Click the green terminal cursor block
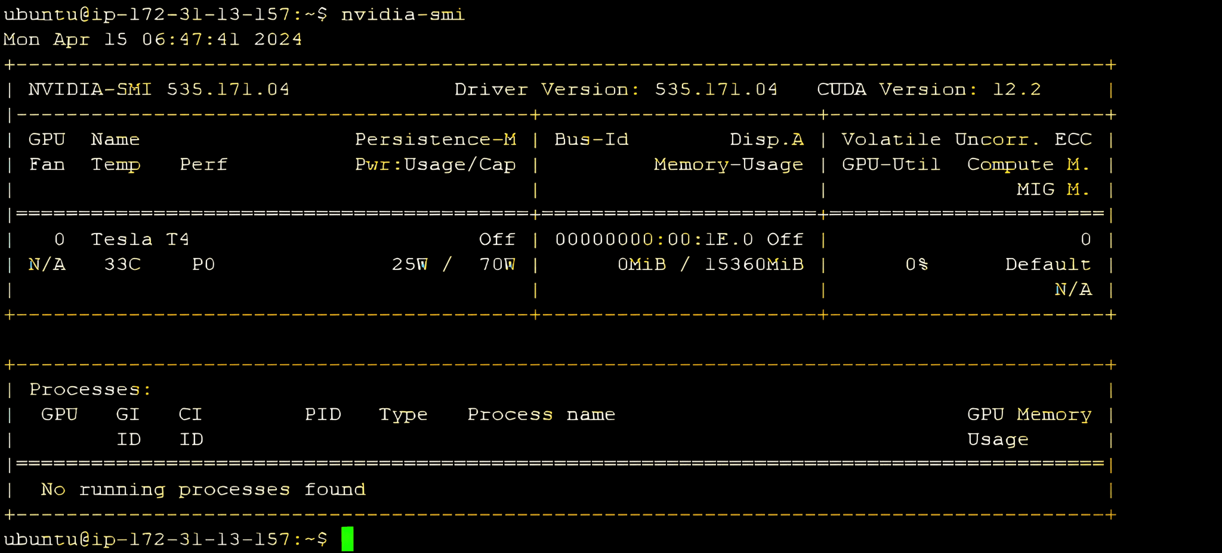This screenshot has width=1222, height=553. (348, 538)
